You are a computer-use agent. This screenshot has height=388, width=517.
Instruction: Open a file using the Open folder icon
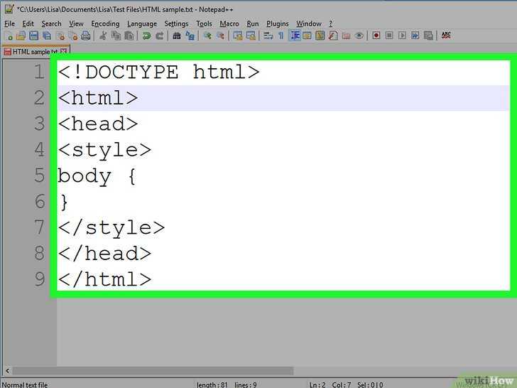click(21, 36)
